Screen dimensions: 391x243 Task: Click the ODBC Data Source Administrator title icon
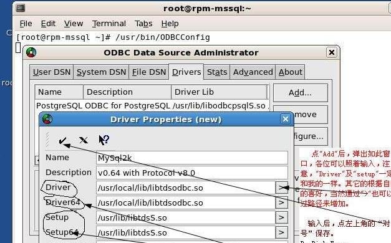(31, 52)
